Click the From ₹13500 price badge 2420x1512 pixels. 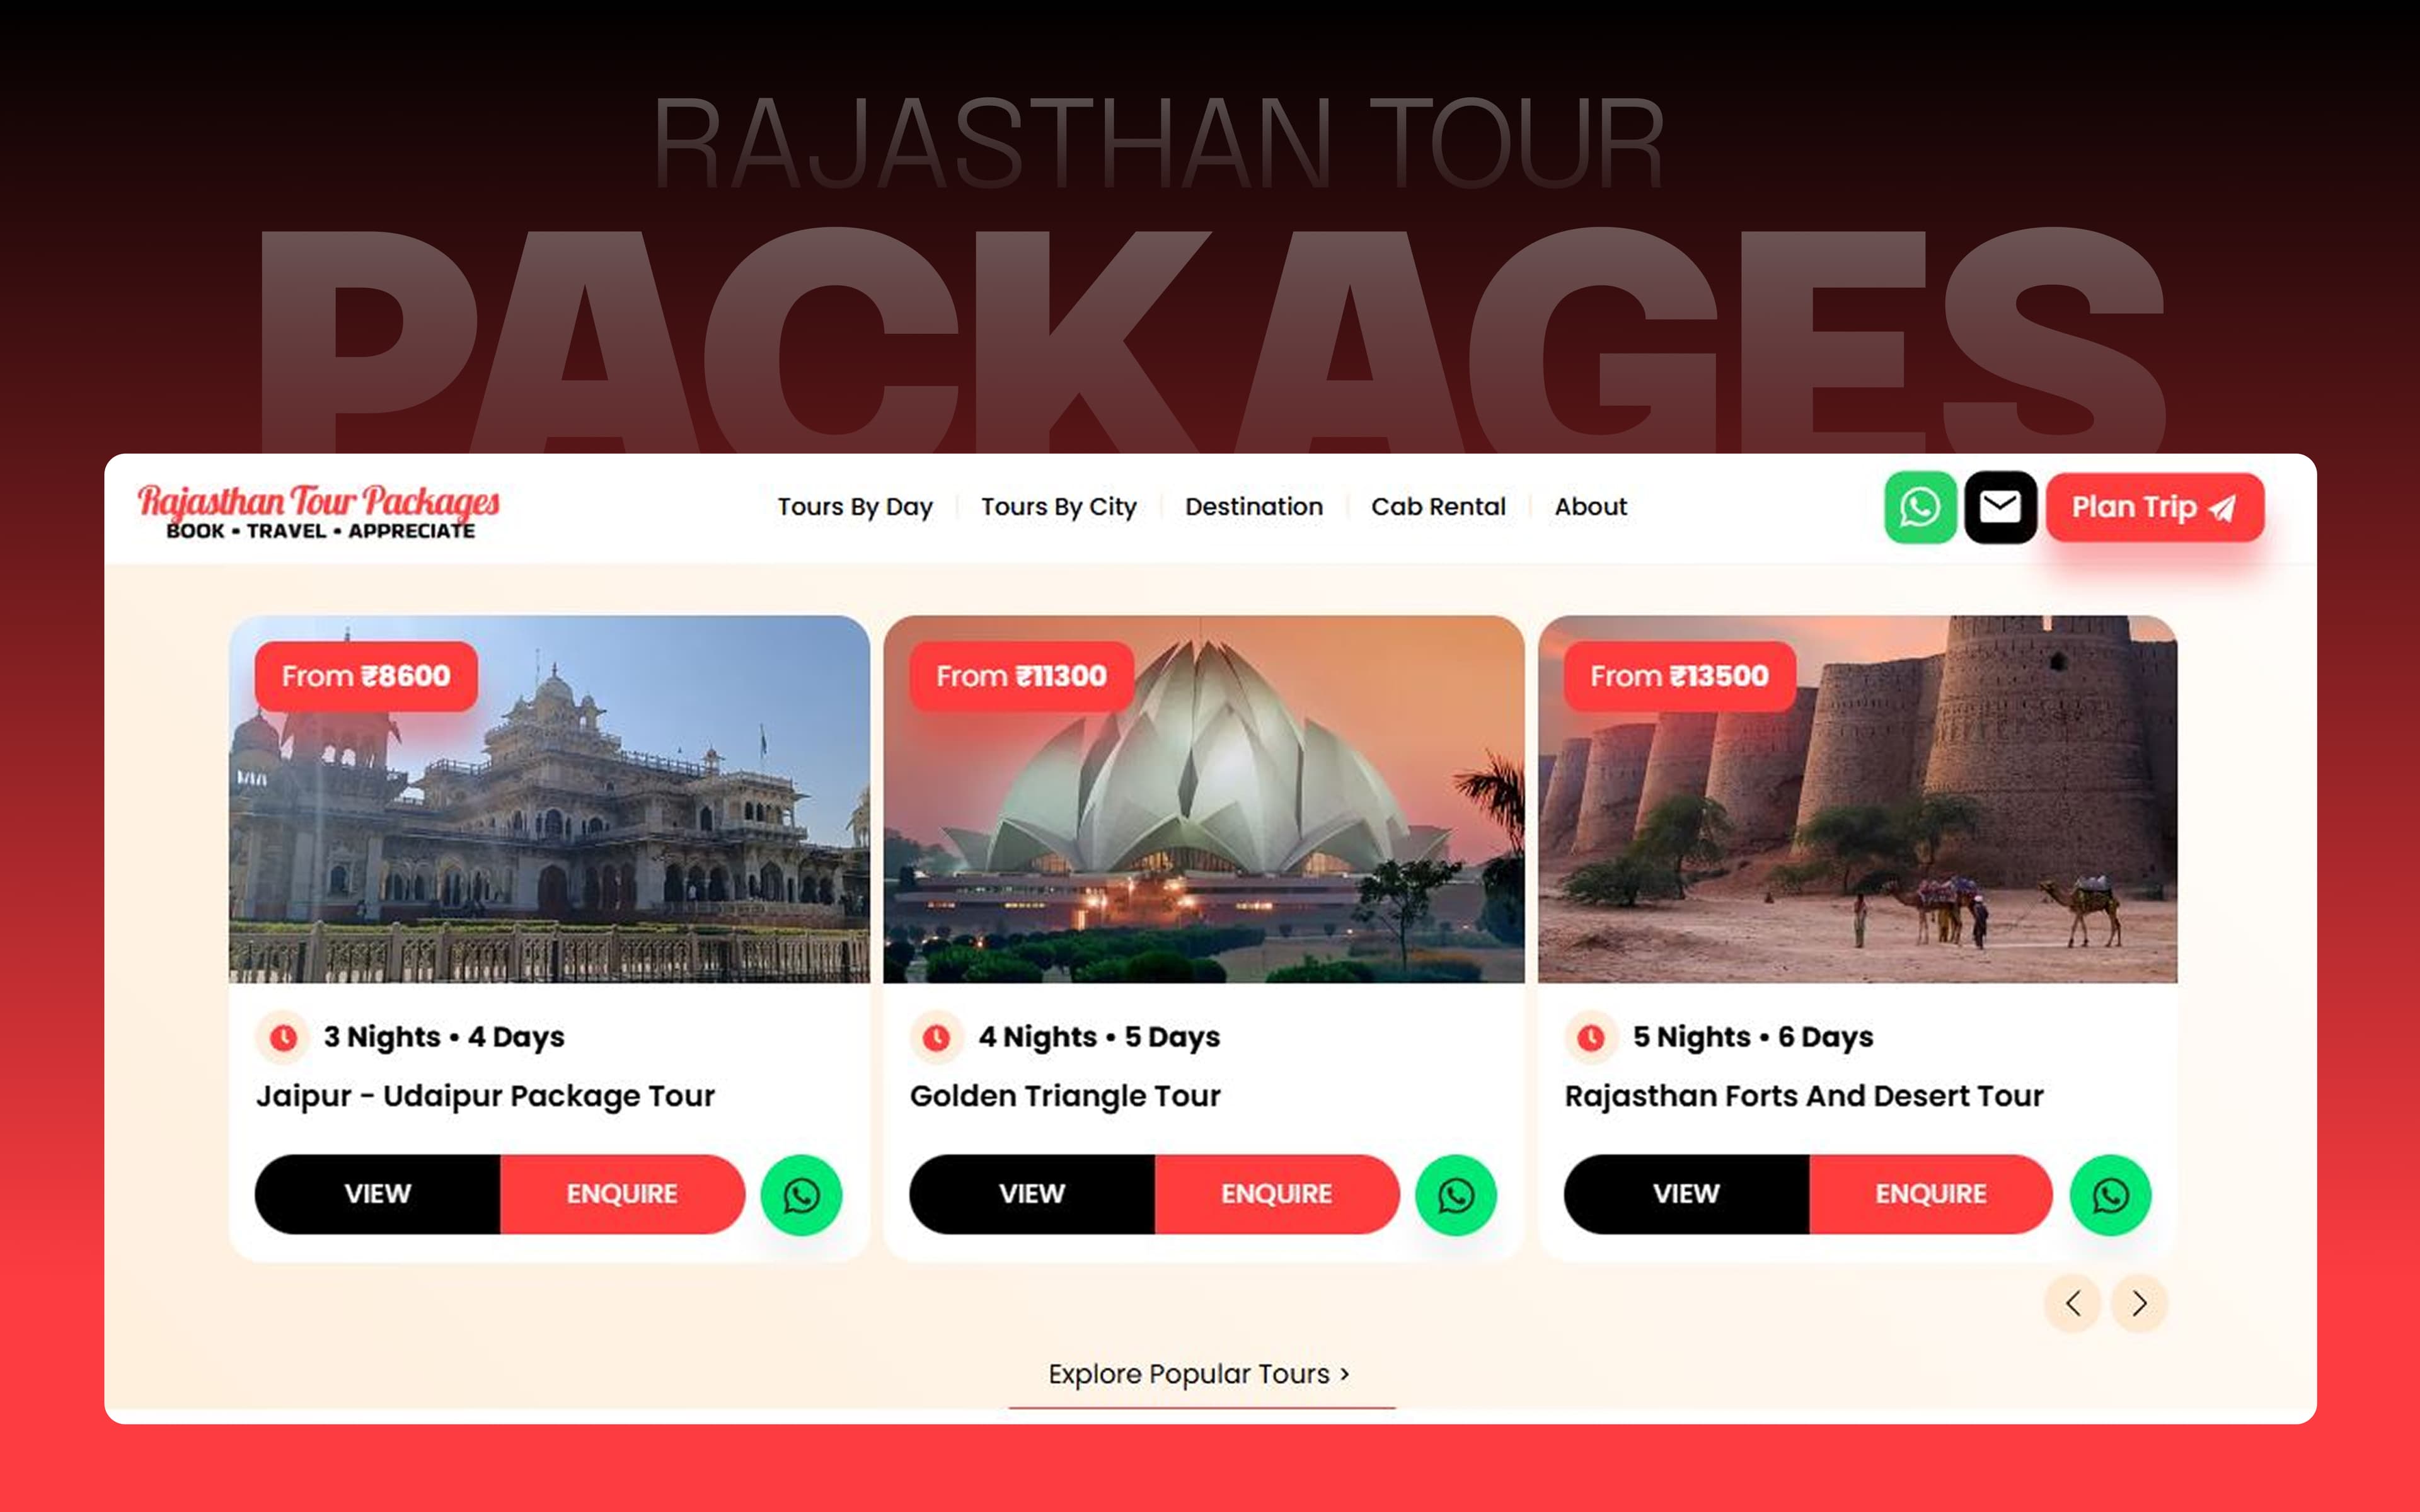tap(1680, 676)
